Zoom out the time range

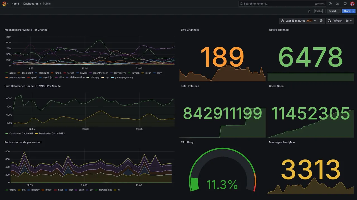(321, 21)
